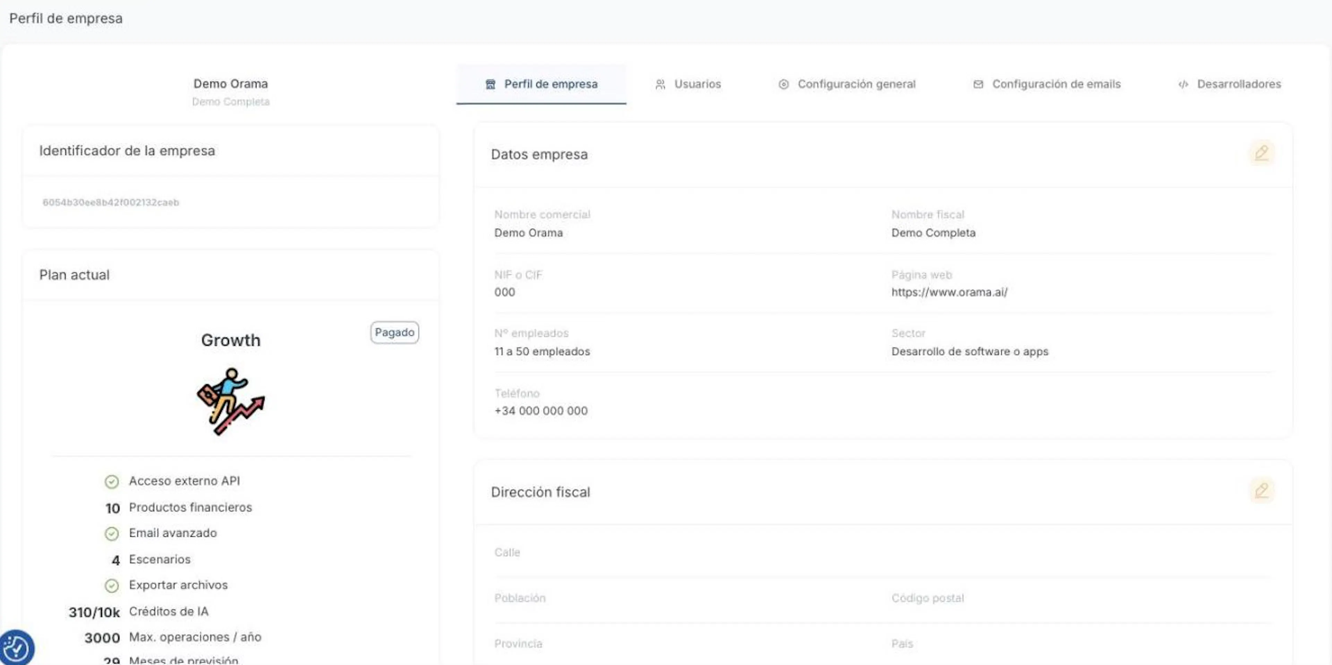Edit Dirección fiscal with pencil icon
Screen dimensions: 1332x665
(x=1262, y=490)
